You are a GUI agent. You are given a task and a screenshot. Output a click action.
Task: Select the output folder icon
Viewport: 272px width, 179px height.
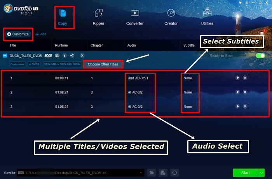coord(152,173)
